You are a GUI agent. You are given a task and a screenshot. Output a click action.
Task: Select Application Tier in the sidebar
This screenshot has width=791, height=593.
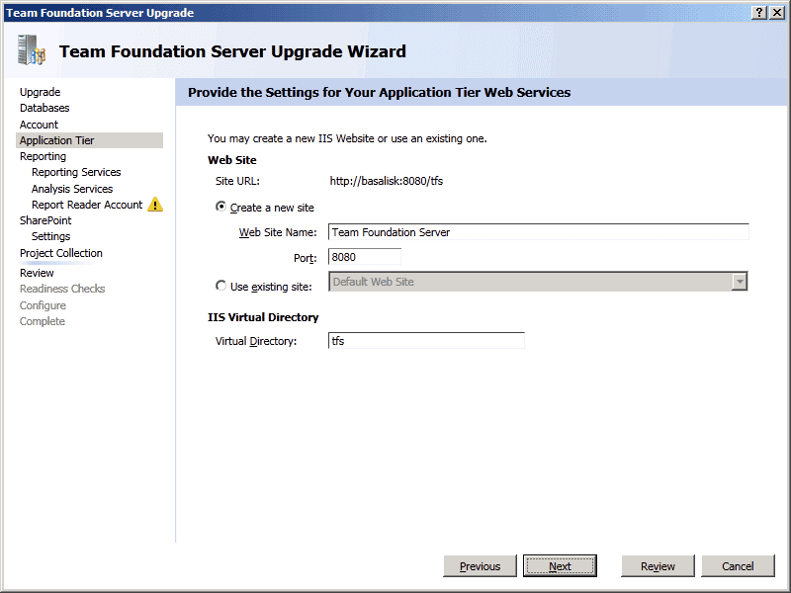pyautogui.click(x=56, y=140)
